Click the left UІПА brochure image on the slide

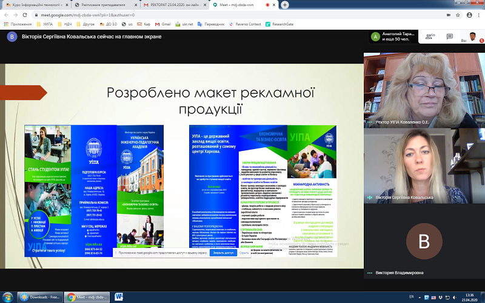coord(94,191)
